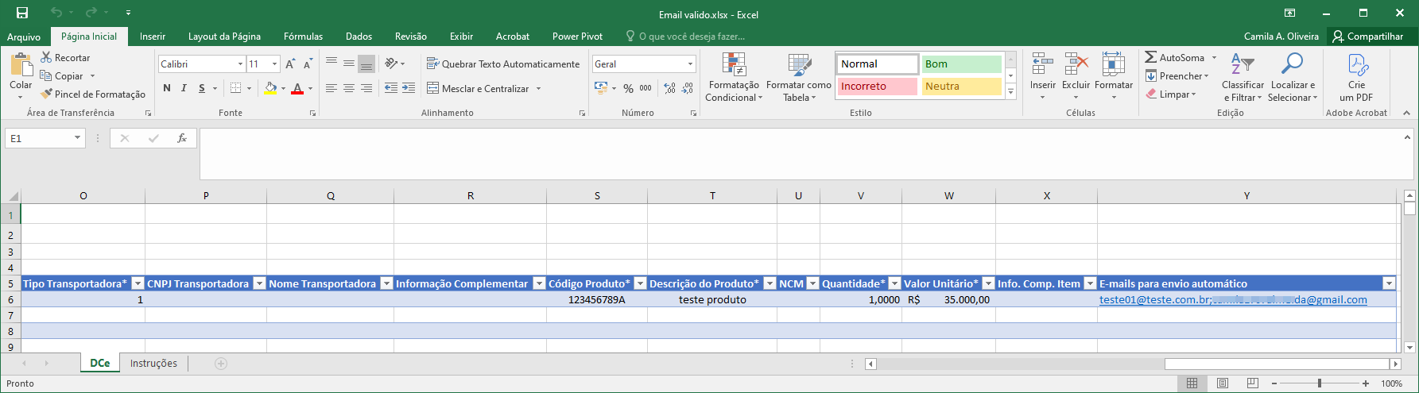Click Insert Function fx icon
The width and height of the screenshot is (1419, 393).
[182, 138]
